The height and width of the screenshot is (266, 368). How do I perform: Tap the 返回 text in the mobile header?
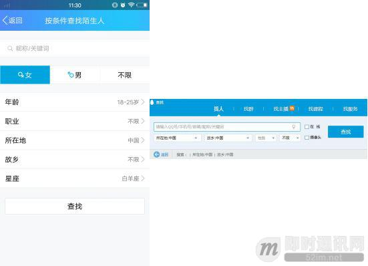click(x=15, y=21)
